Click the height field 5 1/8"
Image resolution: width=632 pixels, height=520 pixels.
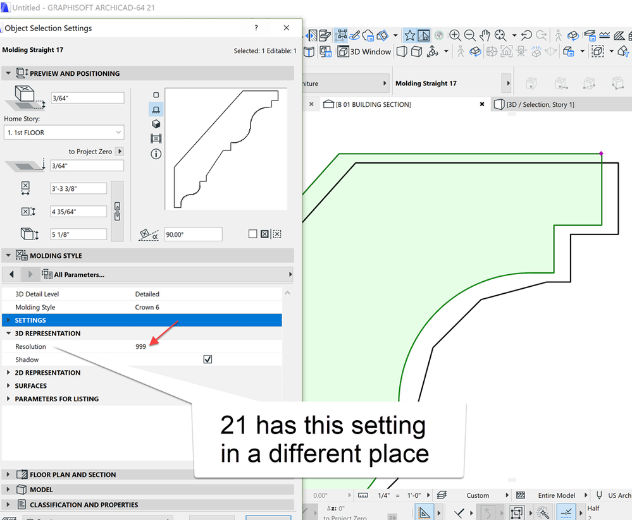click(x=78, y=234)
